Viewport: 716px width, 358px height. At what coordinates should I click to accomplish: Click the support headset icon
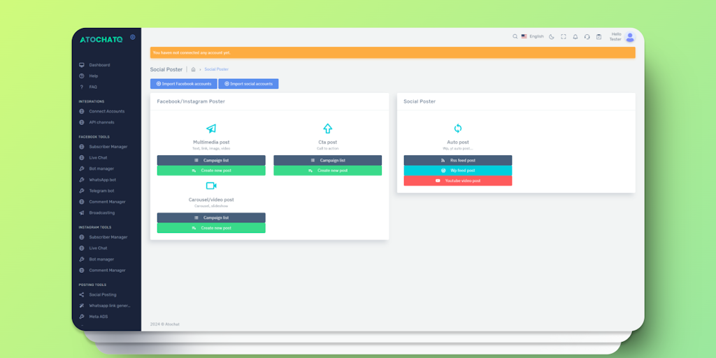tap(587, 36)
